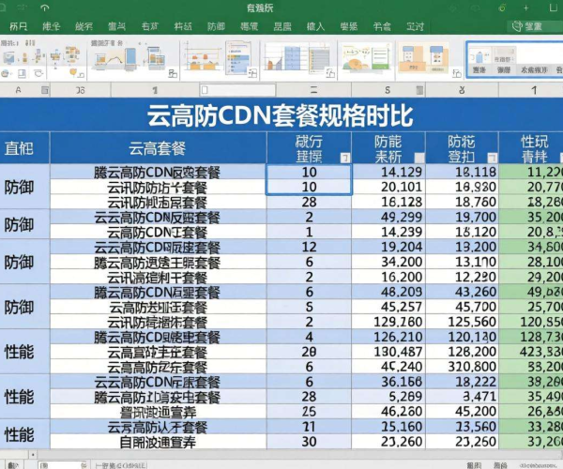Click the small icon beside column header A
The image size is (563, 469).
point(44,90)
